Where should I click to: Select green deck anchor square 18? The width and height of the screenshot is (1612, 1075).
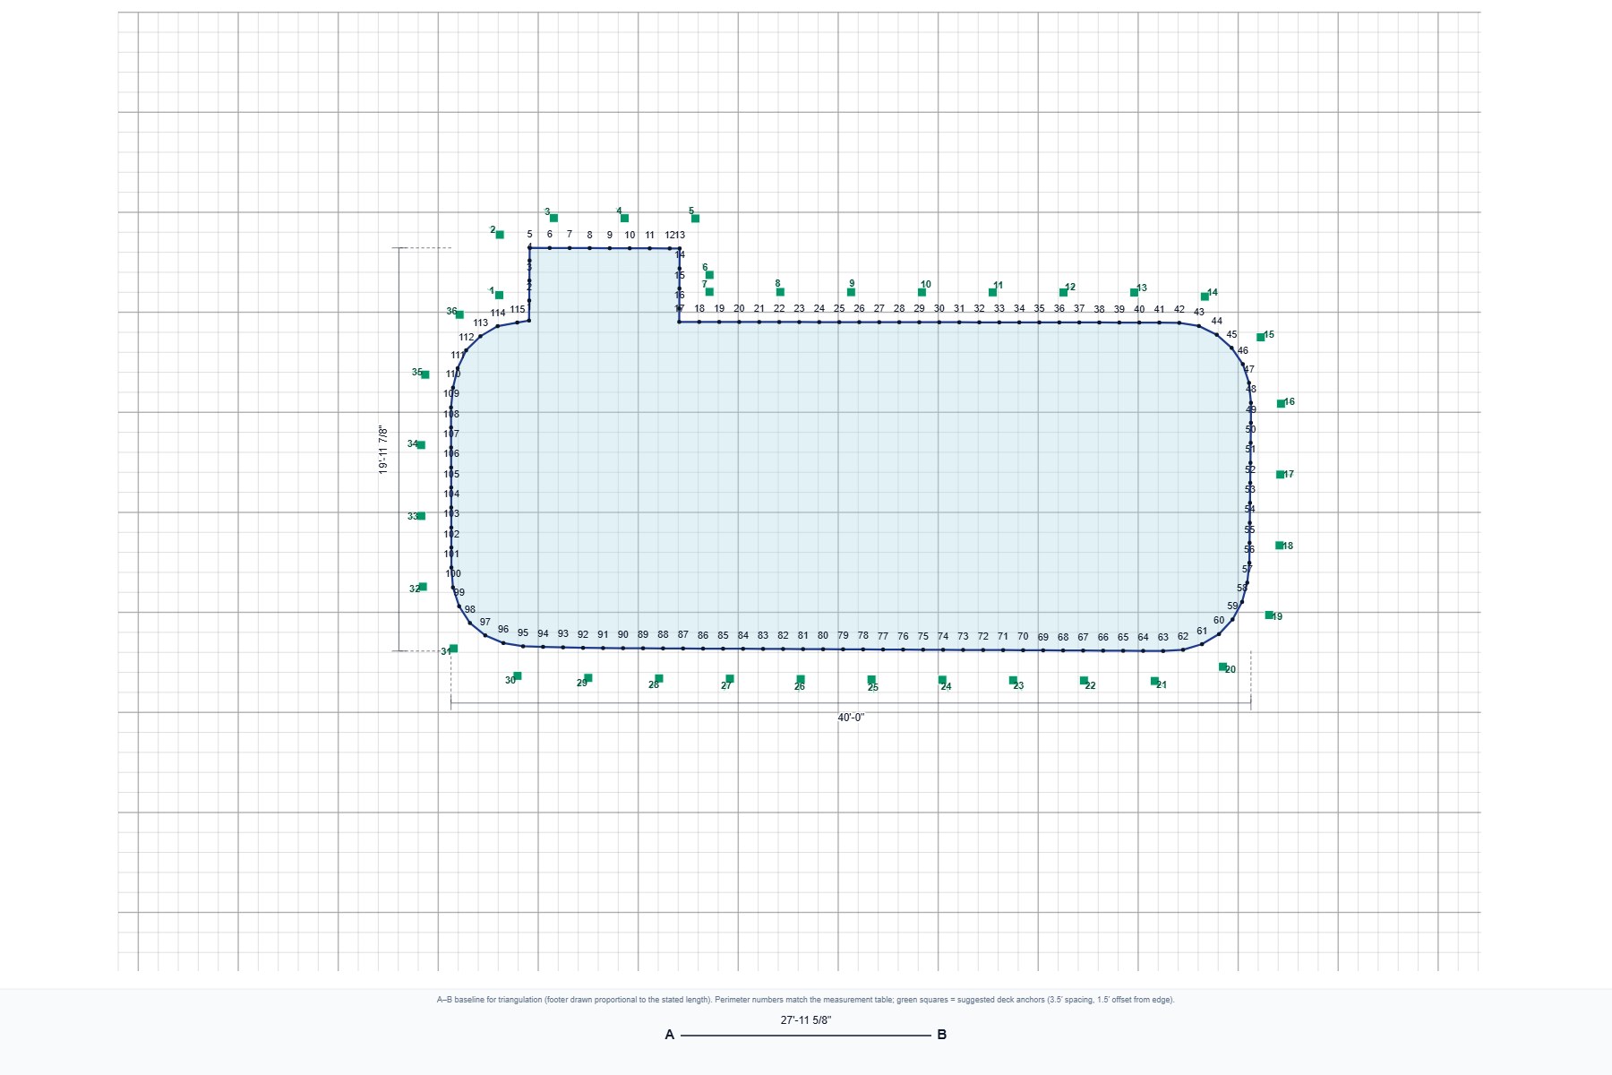tap(1279, 545)
